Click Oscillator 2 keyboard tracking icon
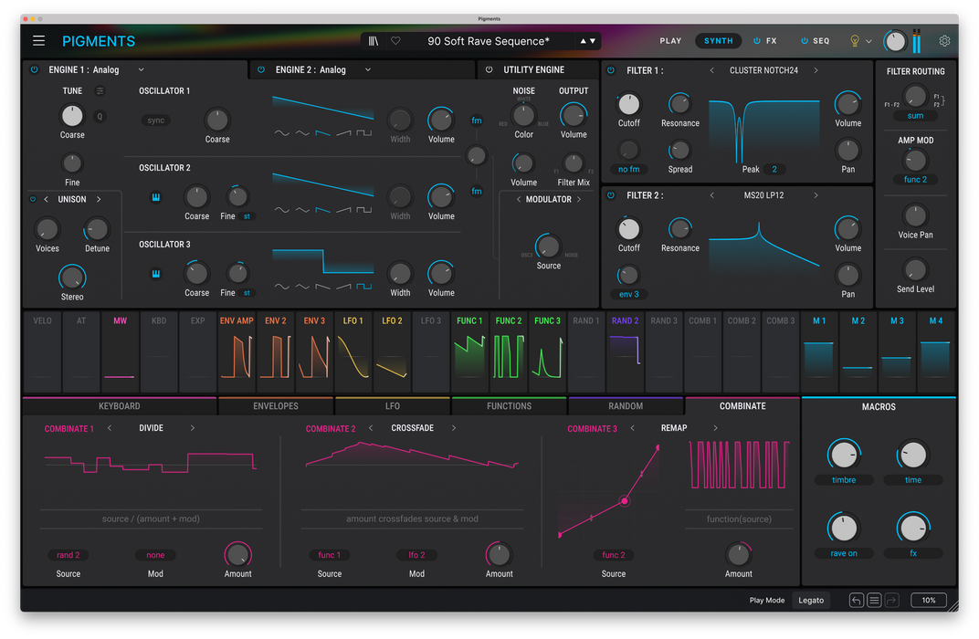The height and width of the screenshot is (639, 979). 156,197
